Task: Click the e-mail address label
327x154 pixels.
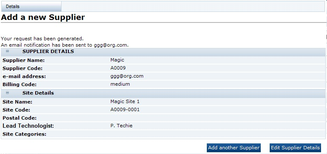Action: pos(24,76)
